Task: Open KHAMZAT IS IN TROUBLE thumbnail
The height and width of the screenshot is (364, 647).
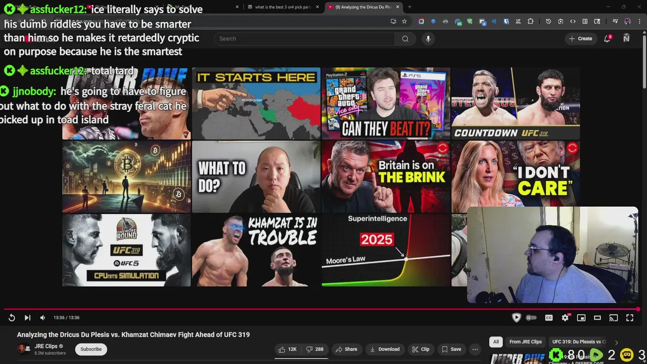Action: (256, 250)
